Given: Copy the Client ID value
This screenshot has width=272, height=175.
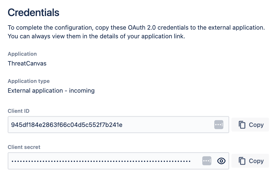Looking at the screenshot, I should coord(250,125).
